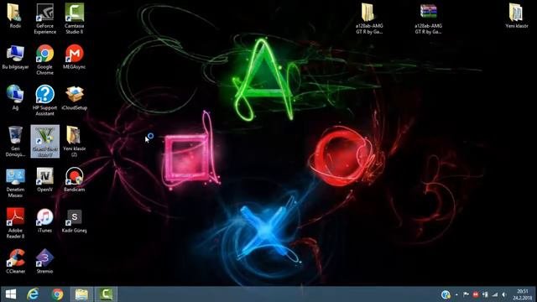
Task: Select the Kadir Güneş desktop shortcut
Action: [75, 221]
